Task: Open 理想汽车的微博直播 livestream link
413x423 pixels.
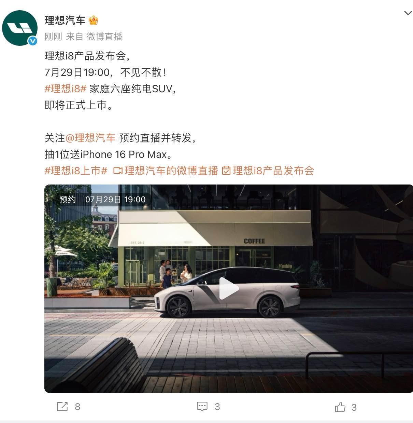Action: coord(171,171)
